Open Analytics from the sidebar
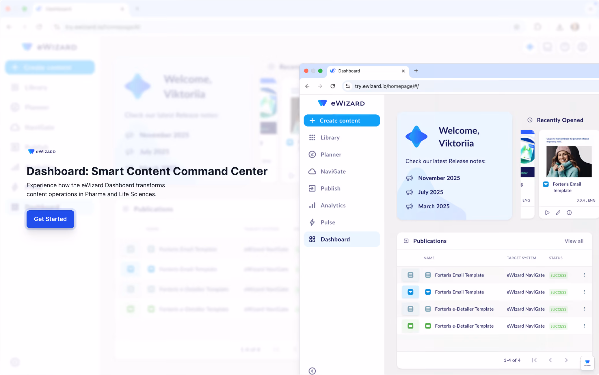Screen dimensions: 599x375 click(x=342, y=205)
